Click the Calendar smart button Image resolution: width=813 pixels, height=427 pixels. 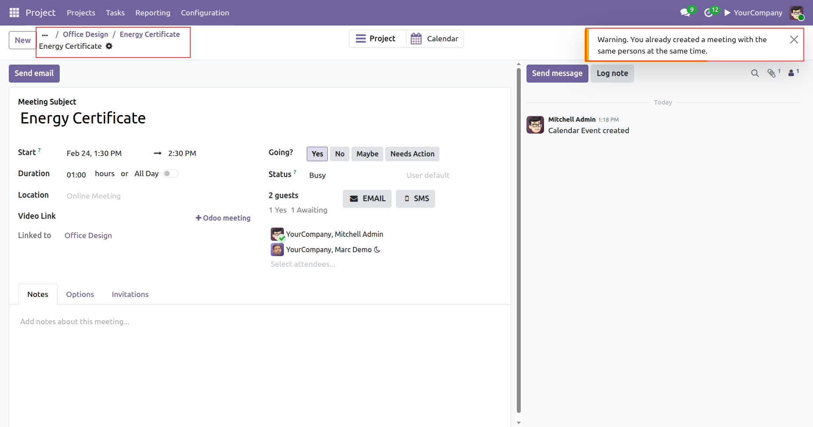[435, 39]
